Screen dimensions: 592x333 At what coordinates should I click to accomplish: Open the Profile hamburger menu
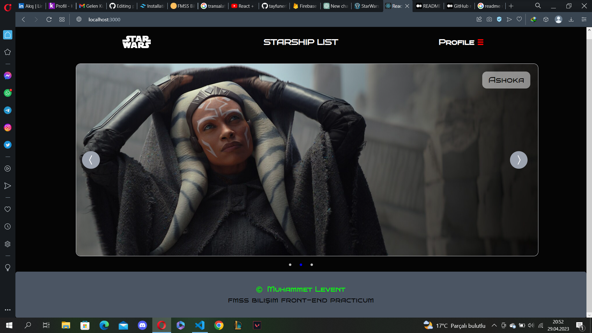pyautogui.click(x=480, y=42)
